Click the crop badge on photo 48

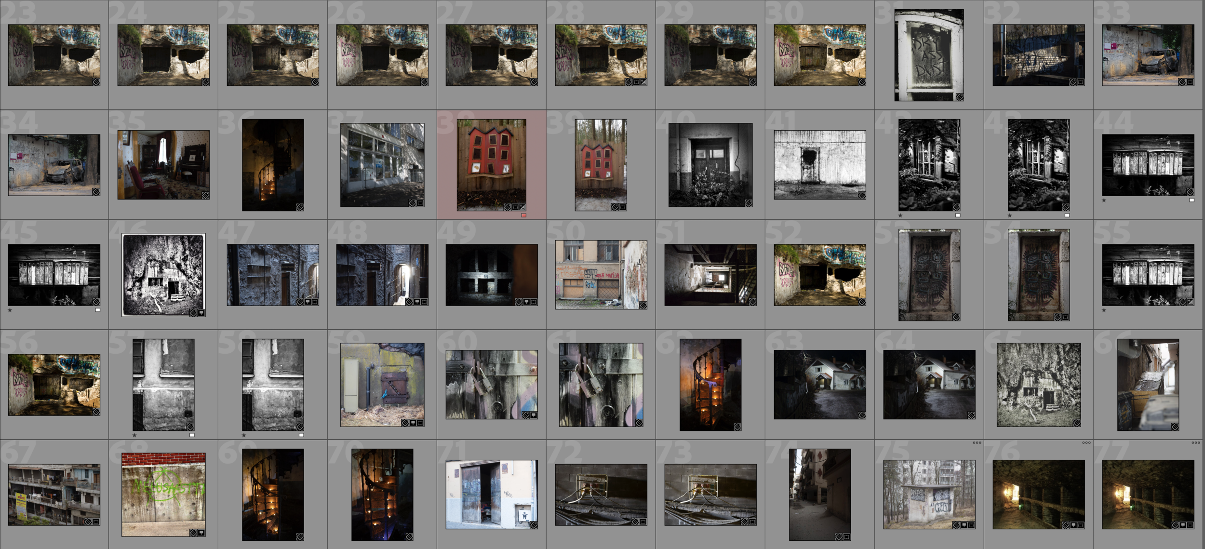(x=424, y=302)
